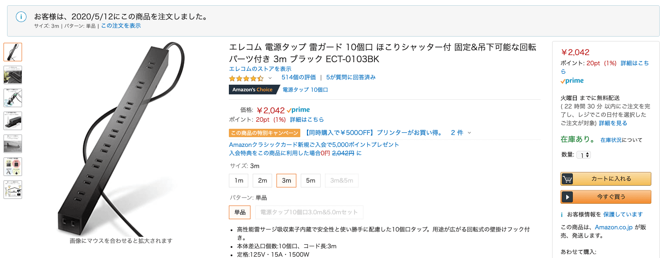Open 5が質問に回答済み link
This screenshot has width=665, height=258.
click(351, 77)
